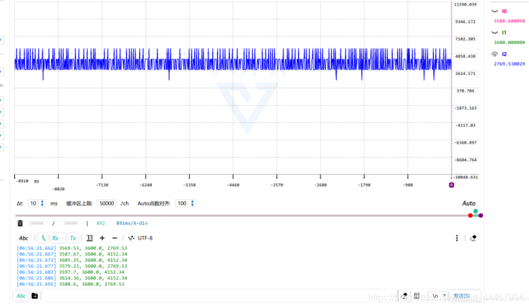Click the line spacing icon
Viewport: 529px width, 308px height.
[90, 238]
